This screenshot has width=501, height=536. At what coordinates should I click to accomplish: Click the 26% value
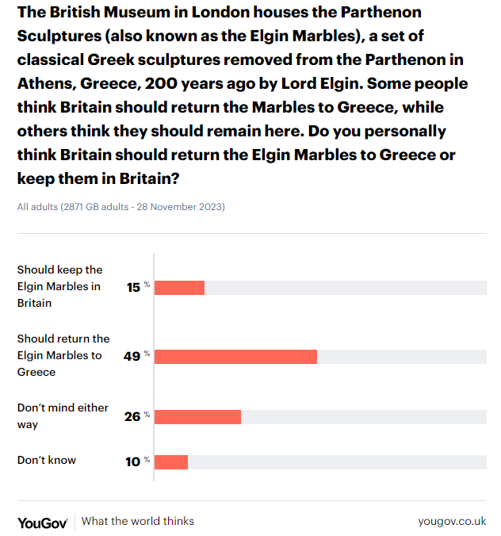pos(132,416)
